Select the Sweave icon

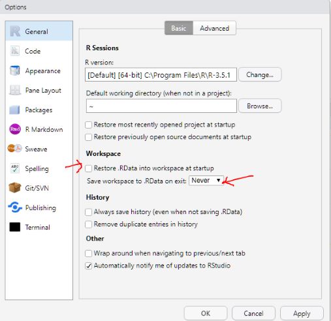coord(15,149)
